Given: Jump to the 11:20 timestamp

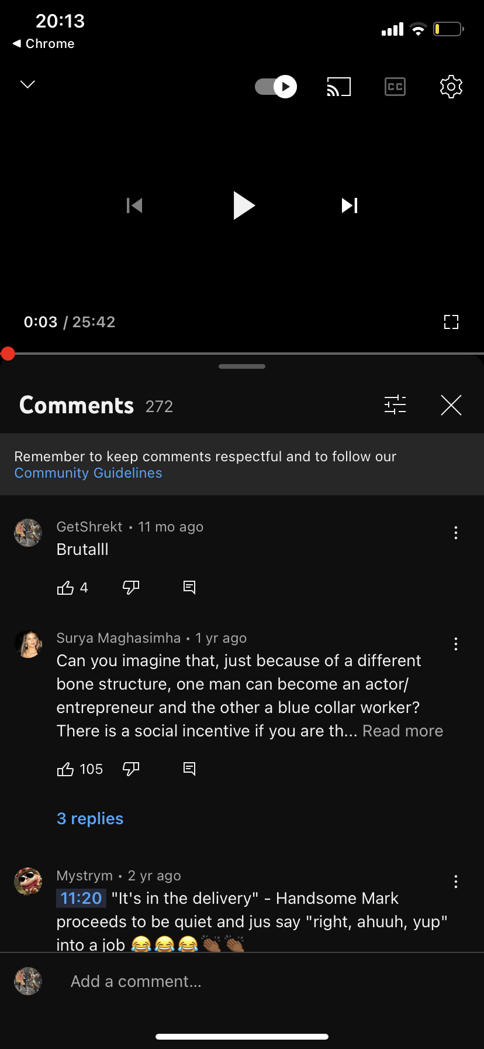Looking at the screenshot, I should click(81, 898).
